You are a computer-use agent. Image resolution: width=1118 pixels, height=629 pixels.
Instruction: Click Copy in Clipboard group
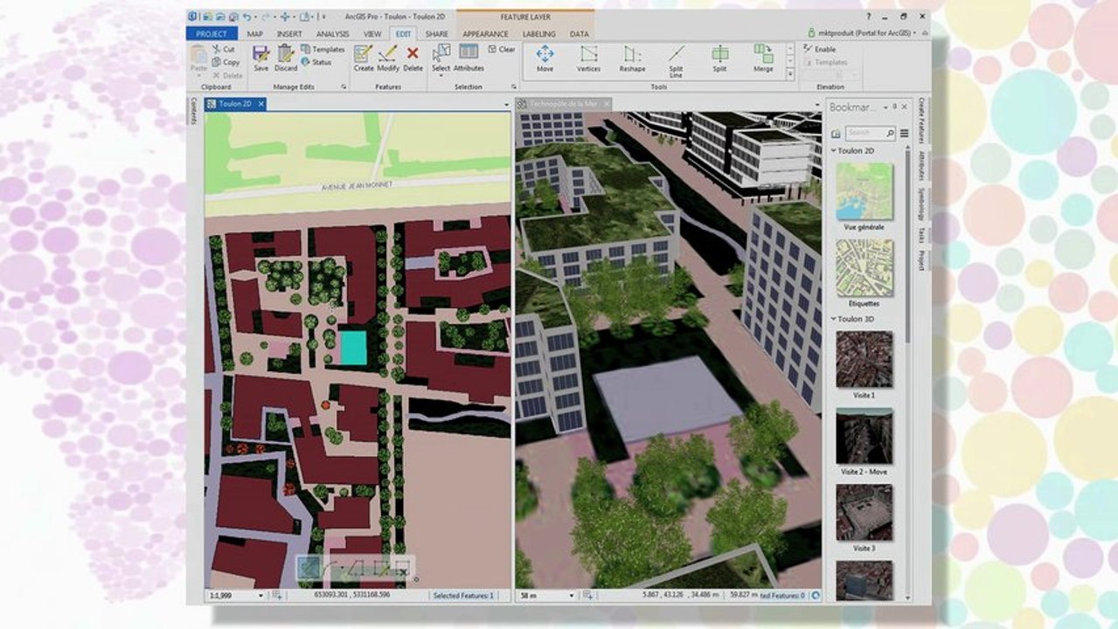coord(226,62)
